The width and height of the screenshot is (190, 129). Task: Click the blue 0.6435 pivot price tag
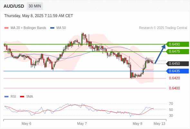tap(177, 71)
